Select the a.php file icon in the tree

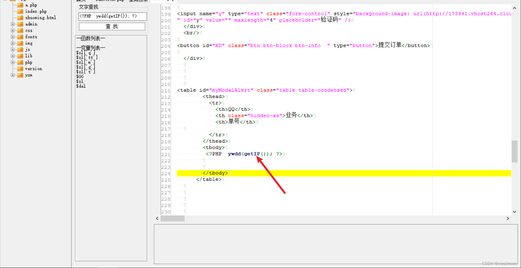(20, 5)
